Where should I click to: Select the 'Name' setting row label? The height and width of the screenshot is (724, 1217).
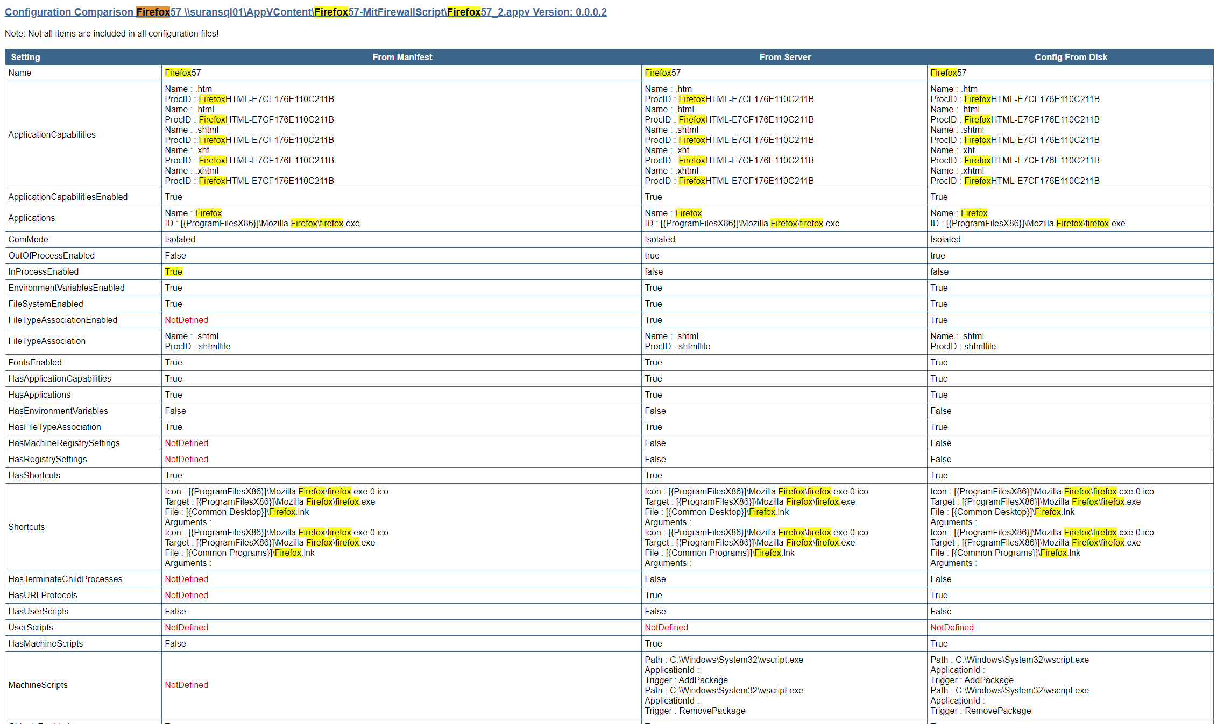click(x=20, y=73)
